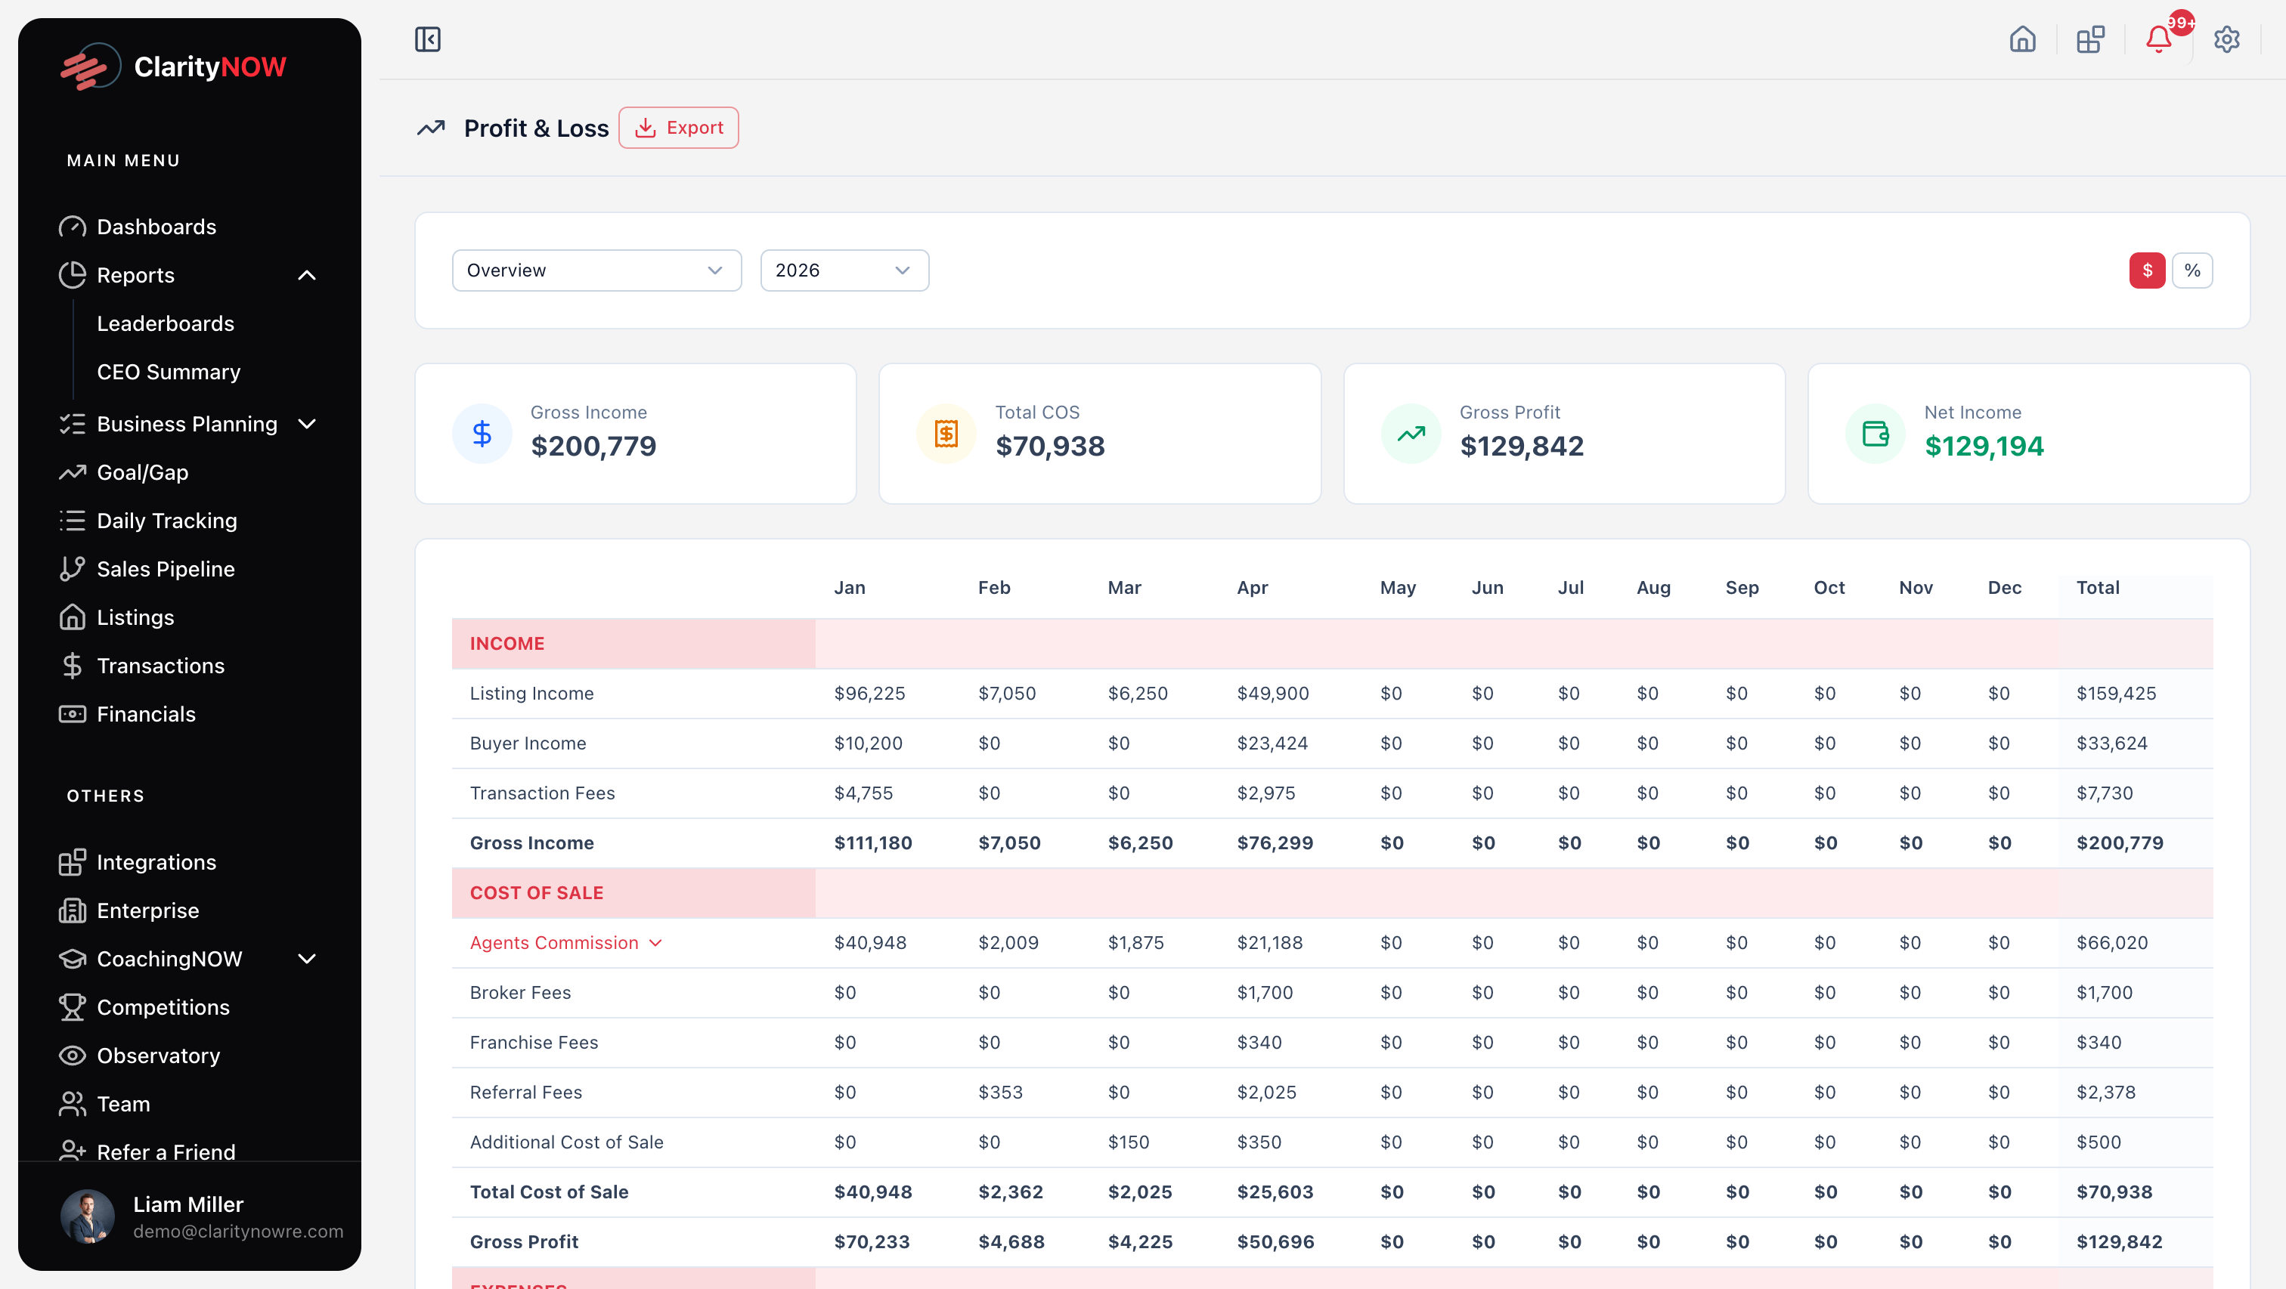This screenshot has width=2286, height=1289.
Task: Open the Daily Tracking section
Action: (167, 520)
